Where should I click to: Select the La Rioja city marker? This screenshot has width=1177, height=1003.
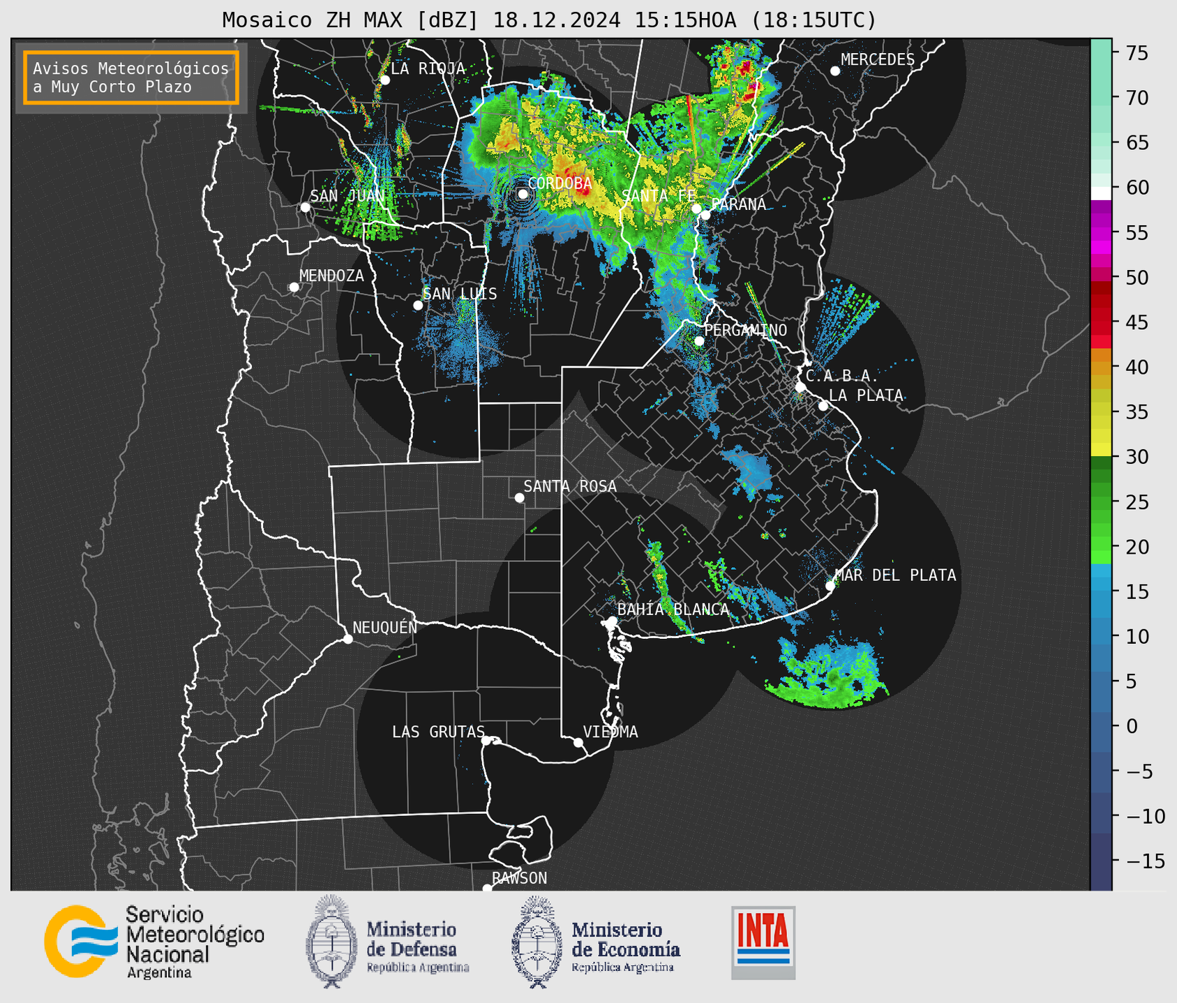[x=384, y=80]
